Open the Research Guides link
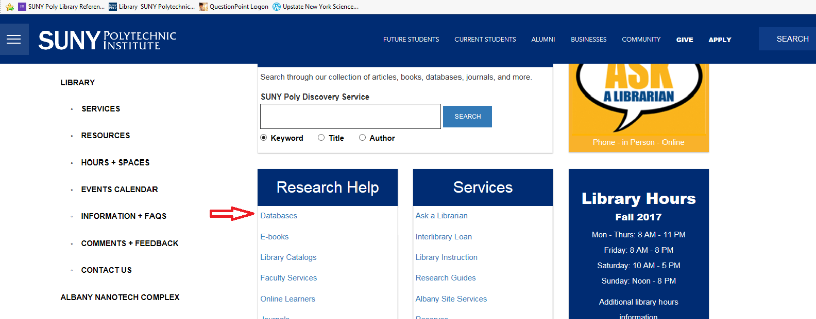This screenshot has height=319, width=816. [x=446, y=278]
